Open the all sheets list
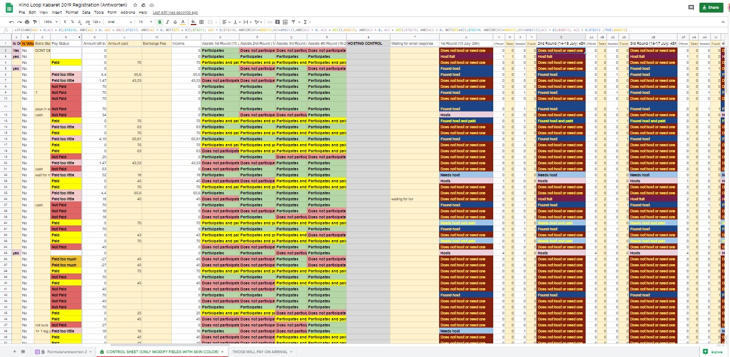The image size is (730, 357). pos(24,352)
